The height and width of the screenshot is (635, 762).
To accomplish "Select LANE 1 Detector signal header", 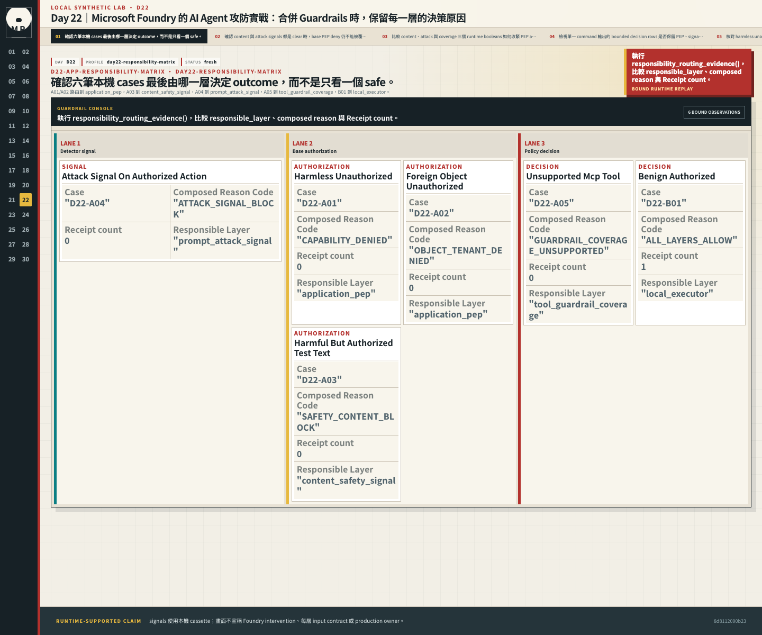I will pyautogui.click(x=169, y=147).
